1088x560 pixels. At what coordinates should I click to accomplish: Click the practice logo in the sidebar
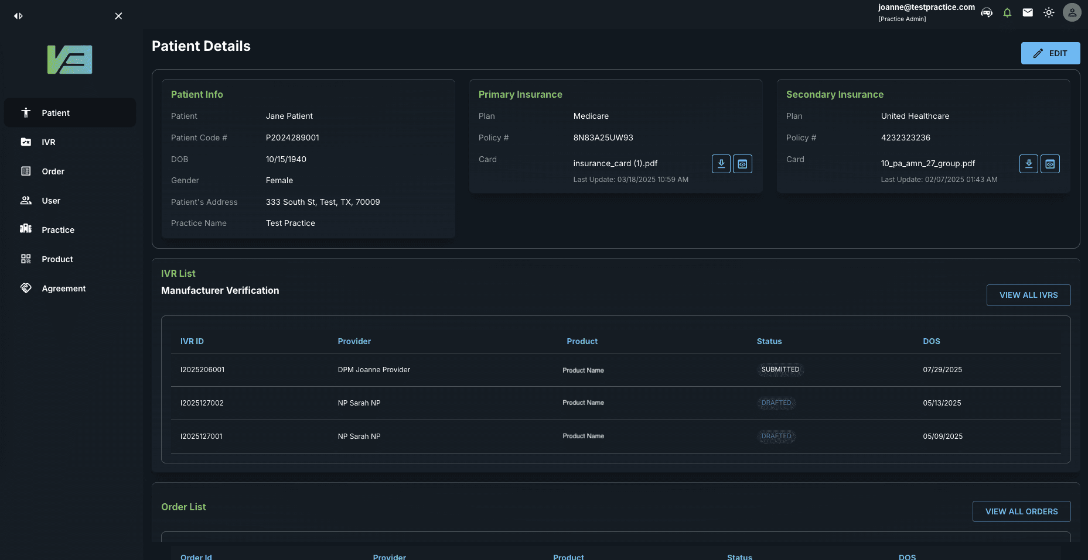(69, 59)
